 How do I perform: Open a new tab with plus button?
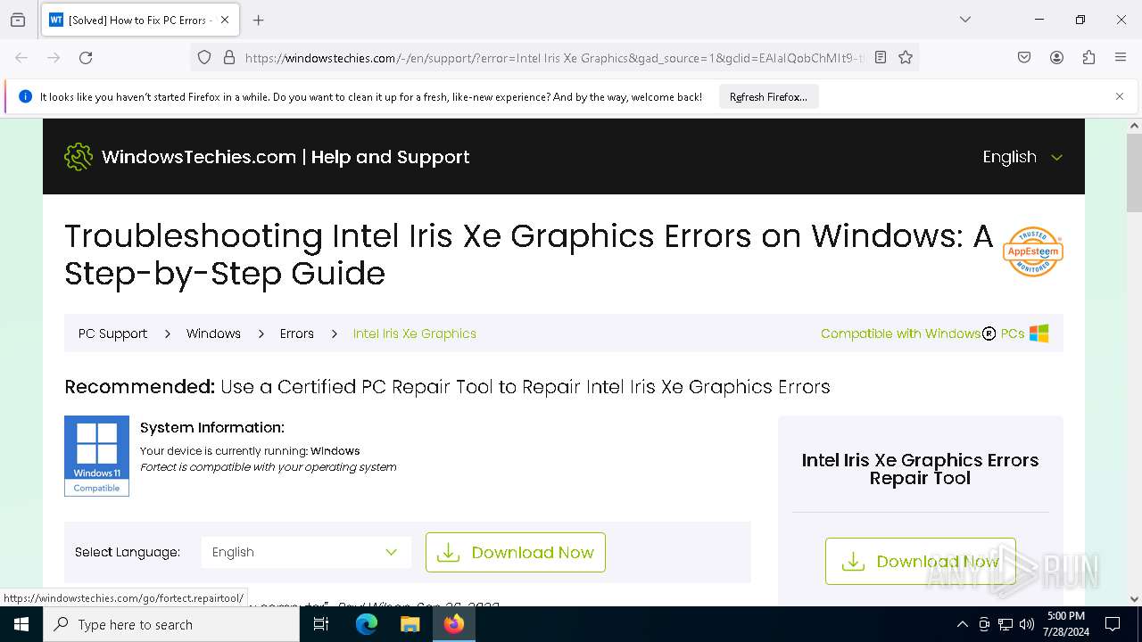click(x=259, y=20)
